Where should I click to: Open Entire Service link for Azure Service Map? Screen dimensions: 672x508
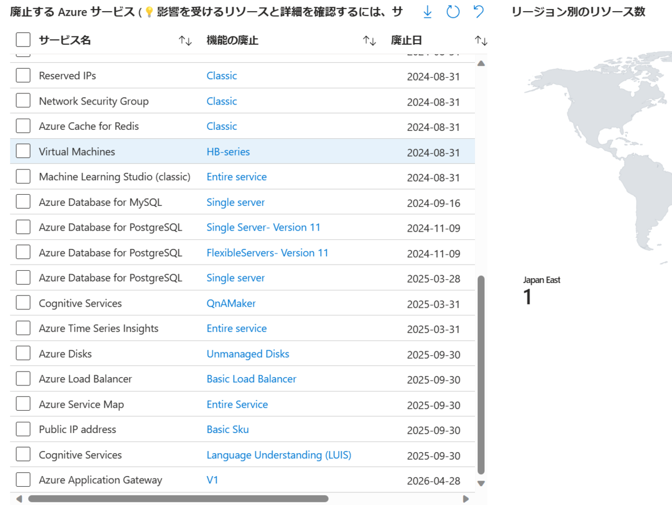pos(237,404)
